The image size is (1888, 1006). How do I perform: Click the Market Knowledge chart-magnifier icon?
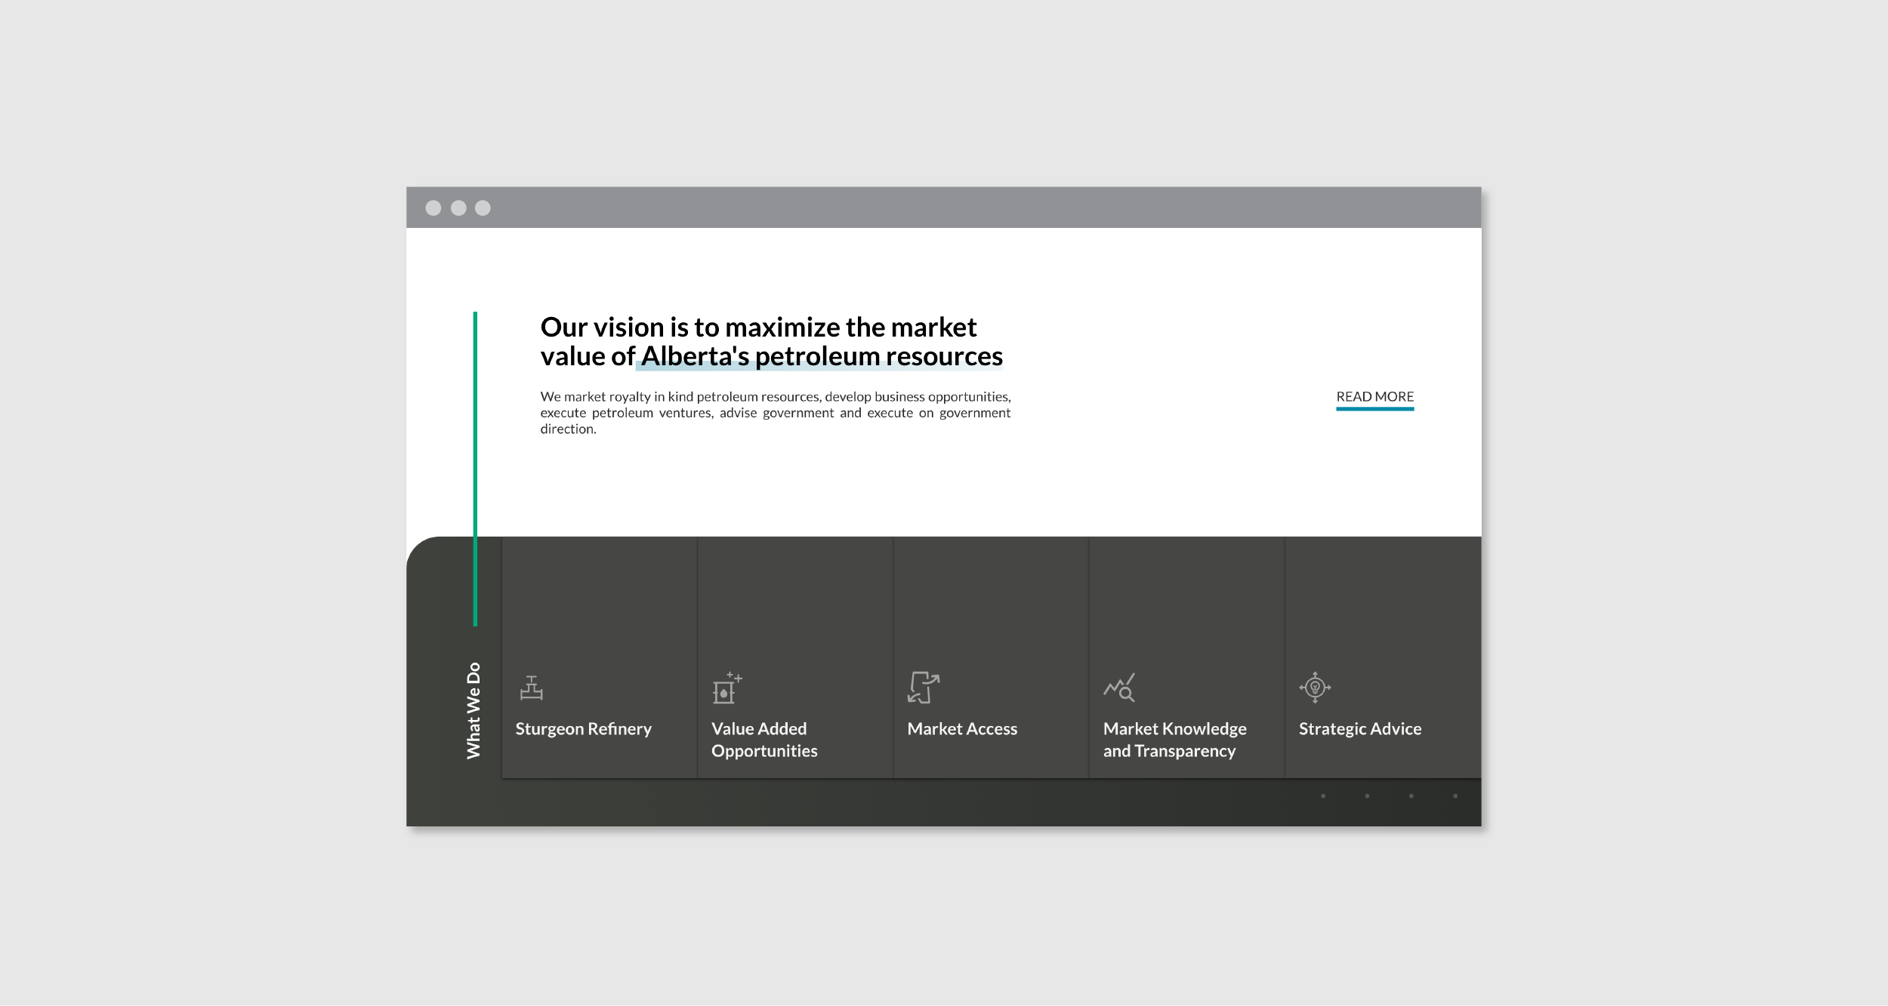[1119, 688]
